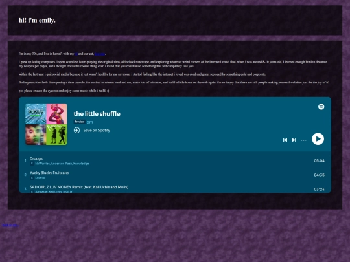This screenshot has width=350, height=262.
Task: Open the Spotify logo in the player
Action: coord(321,107)
